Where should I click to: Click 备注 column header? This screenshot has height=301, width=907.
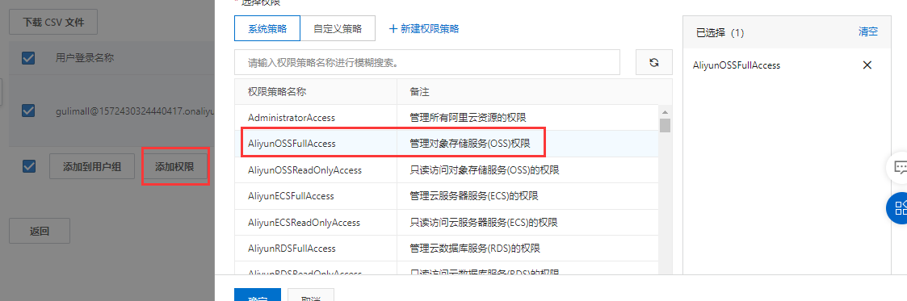point(419,92)
